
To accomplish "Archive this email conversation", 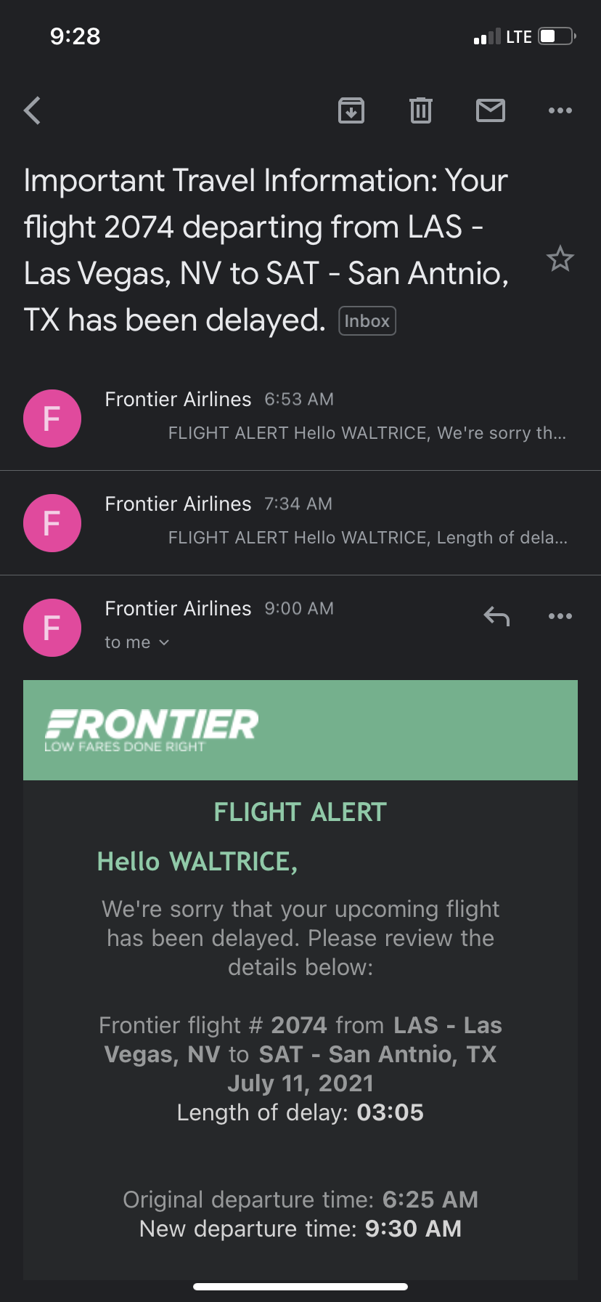I will click(351, 110).
